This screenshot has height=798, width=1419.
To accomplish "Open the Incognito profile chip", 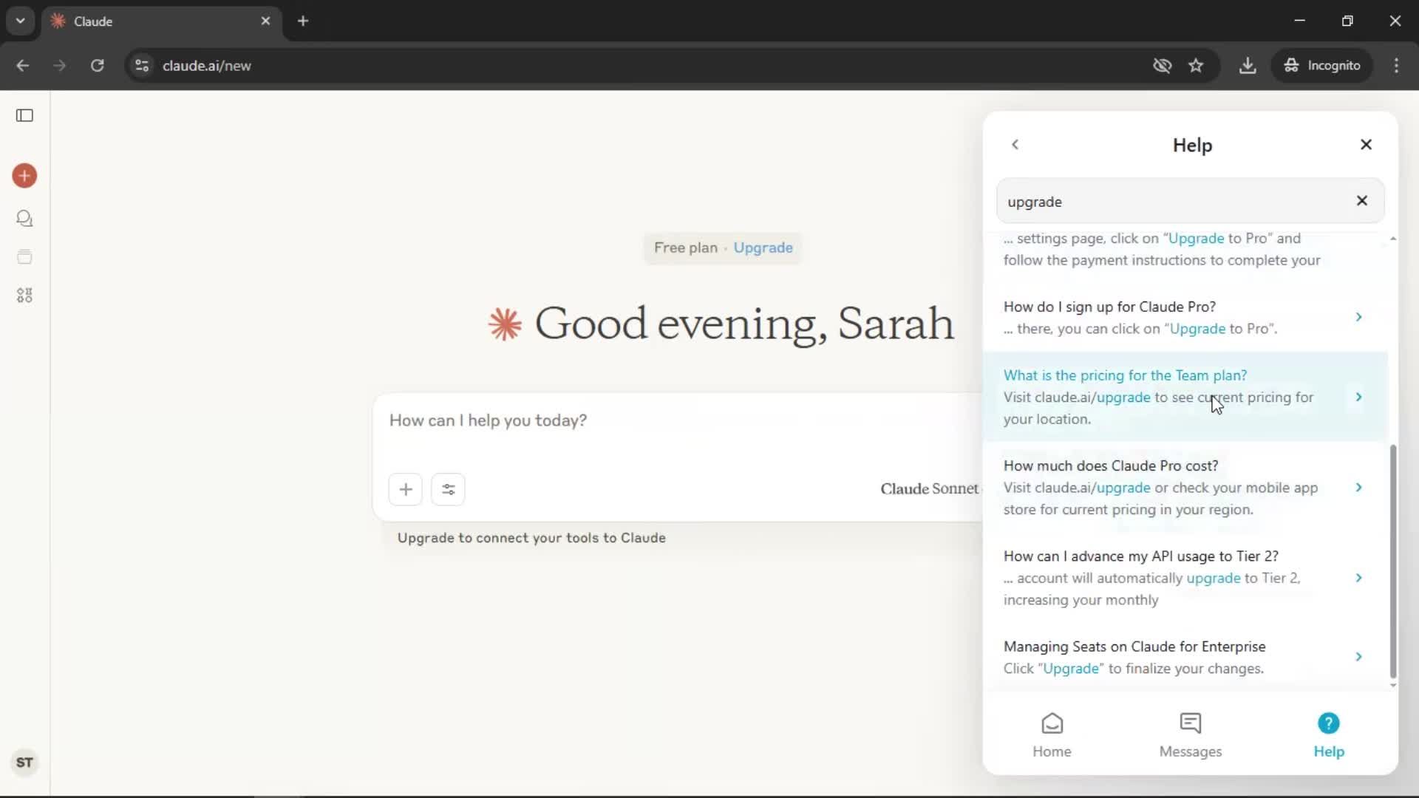I will point(1322,66).
